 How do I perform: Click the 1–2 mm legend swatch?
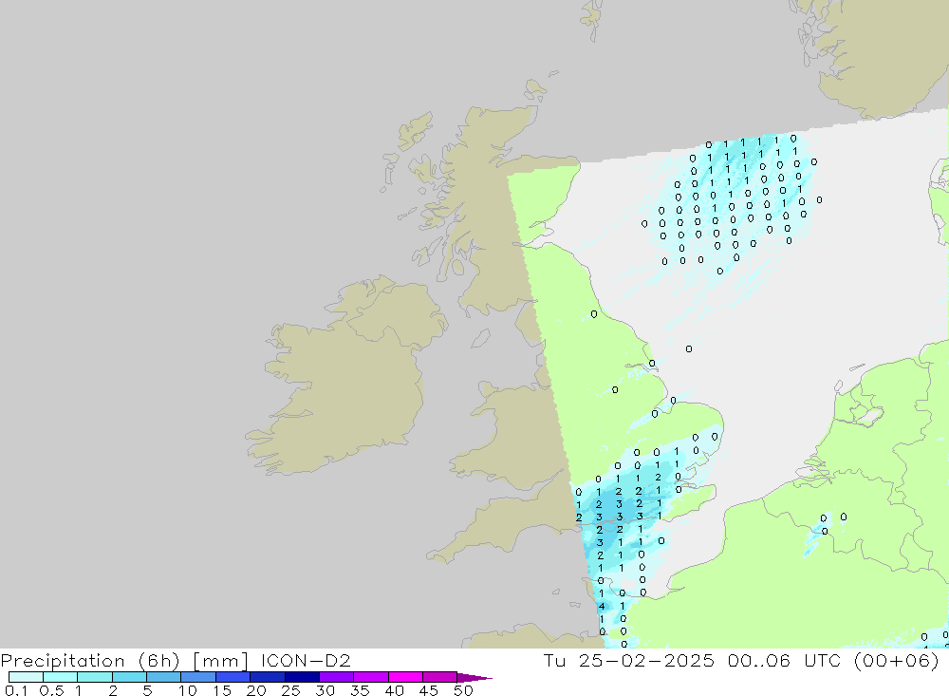(95, 677)
